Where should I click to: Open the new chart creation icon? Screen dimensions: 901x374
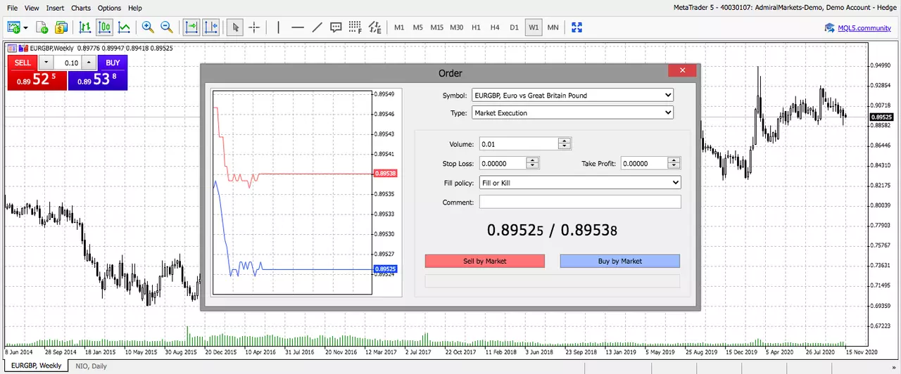(14, 27)
